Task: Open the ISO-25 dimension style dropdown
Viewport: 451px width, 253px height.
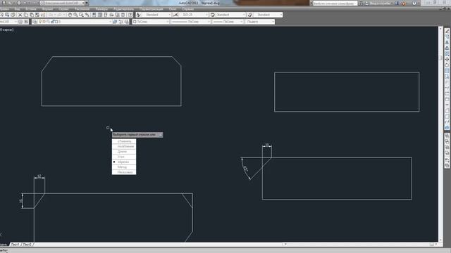Action: coord(194,15)
